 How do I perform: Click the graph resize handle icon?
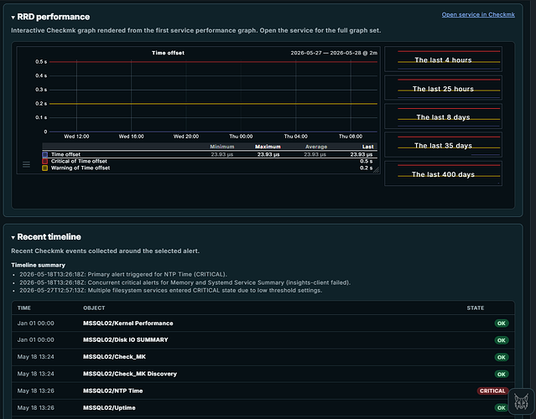coord(376,170)
